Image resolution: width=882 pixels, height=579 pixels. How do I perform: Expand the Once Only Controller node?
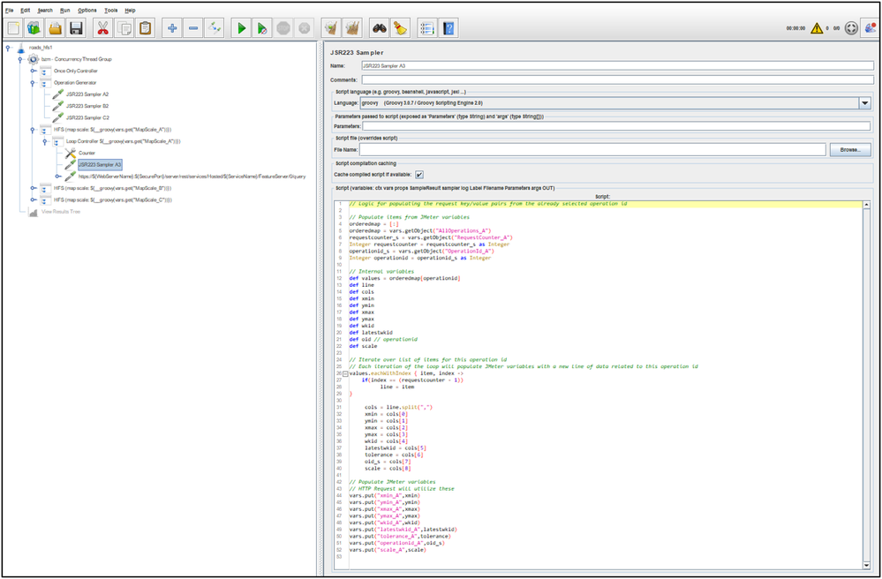(x=33, y=71)
